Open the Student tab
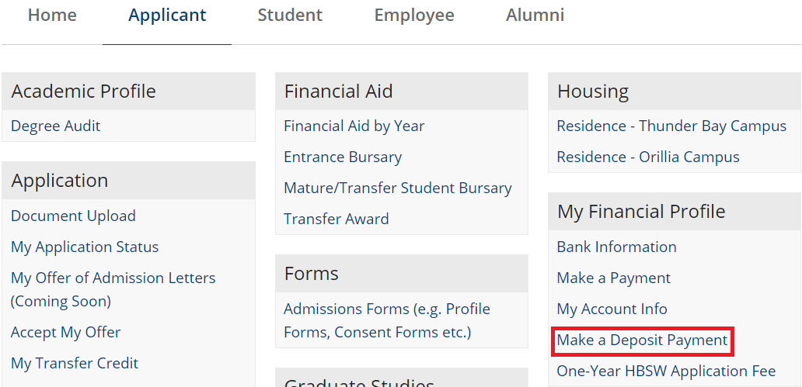Viewport: 802px width, 387px height. (x=290, y=16)
